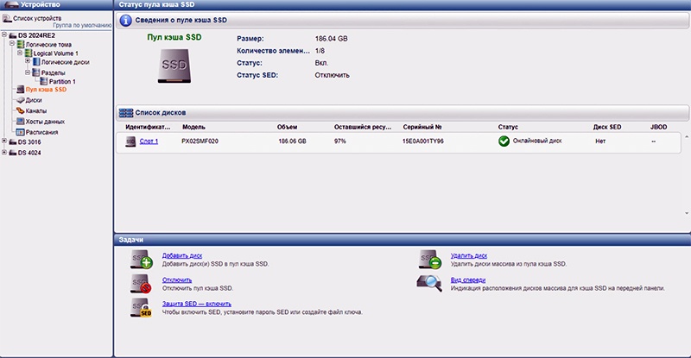Click Защита SED — включить link
The image size is (691, 358).
tap(197, 304)
